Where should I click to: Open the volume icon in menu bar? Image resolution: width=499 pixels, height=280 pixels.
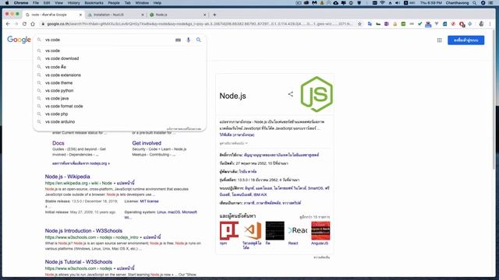coord(398,3)
